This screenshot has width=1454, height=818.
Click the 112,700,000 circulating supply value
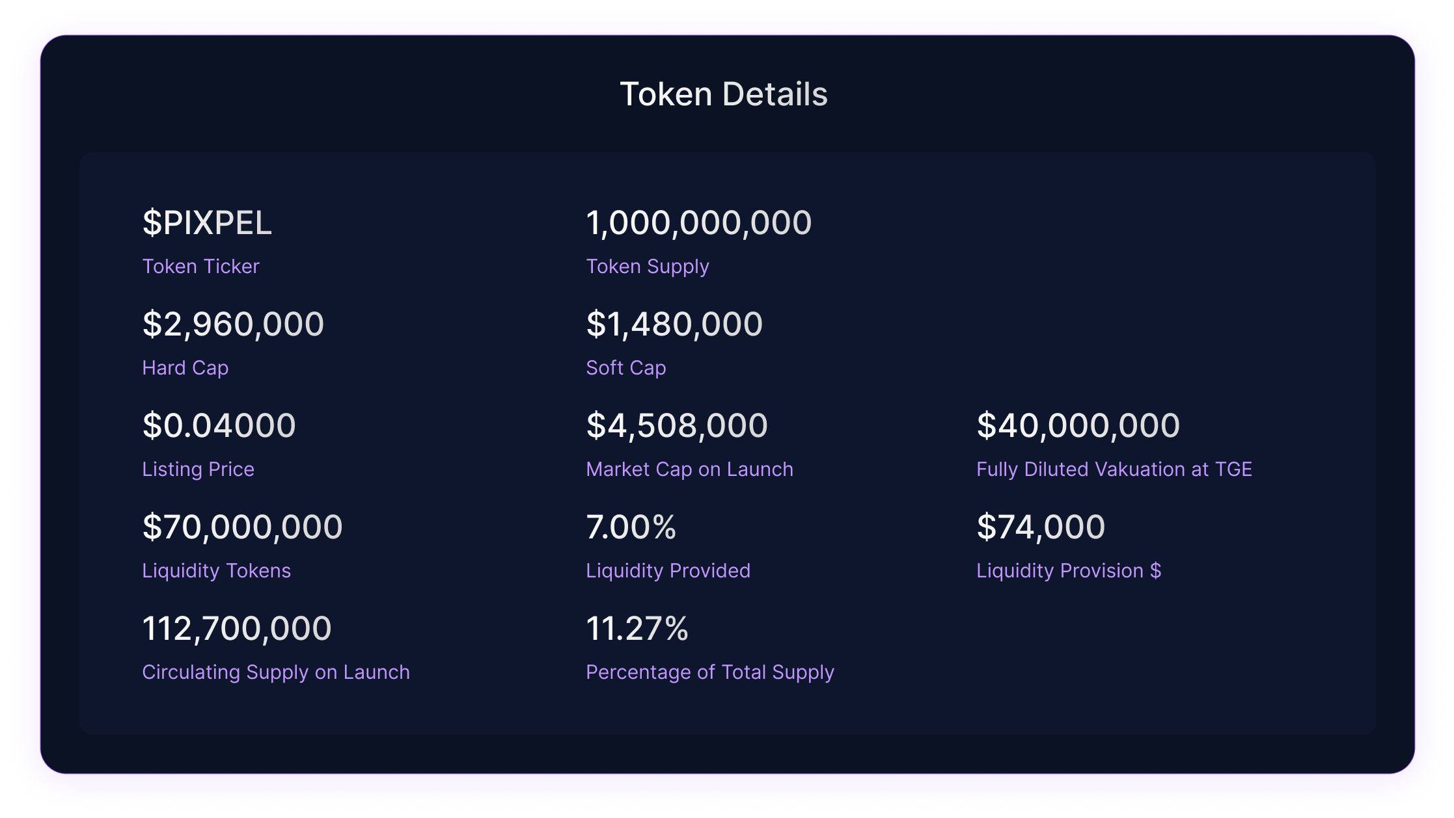point(237,629)
